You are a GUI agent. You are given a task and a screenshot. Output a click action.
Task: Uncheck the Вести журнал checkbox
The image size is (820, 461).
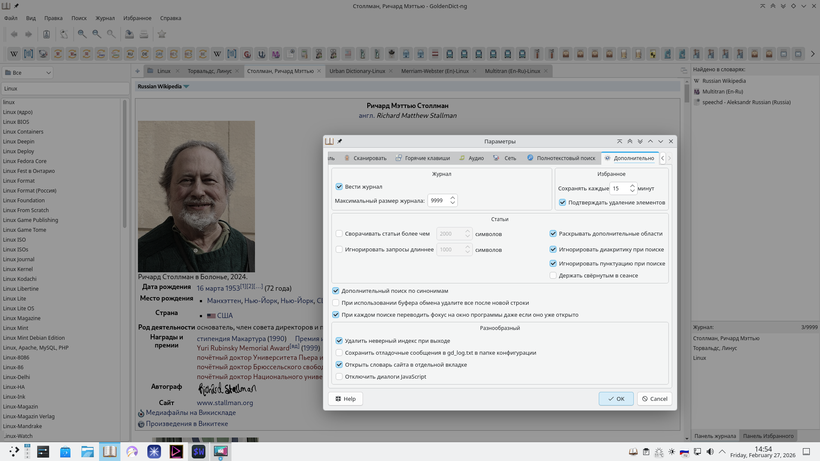coord(339,187)
